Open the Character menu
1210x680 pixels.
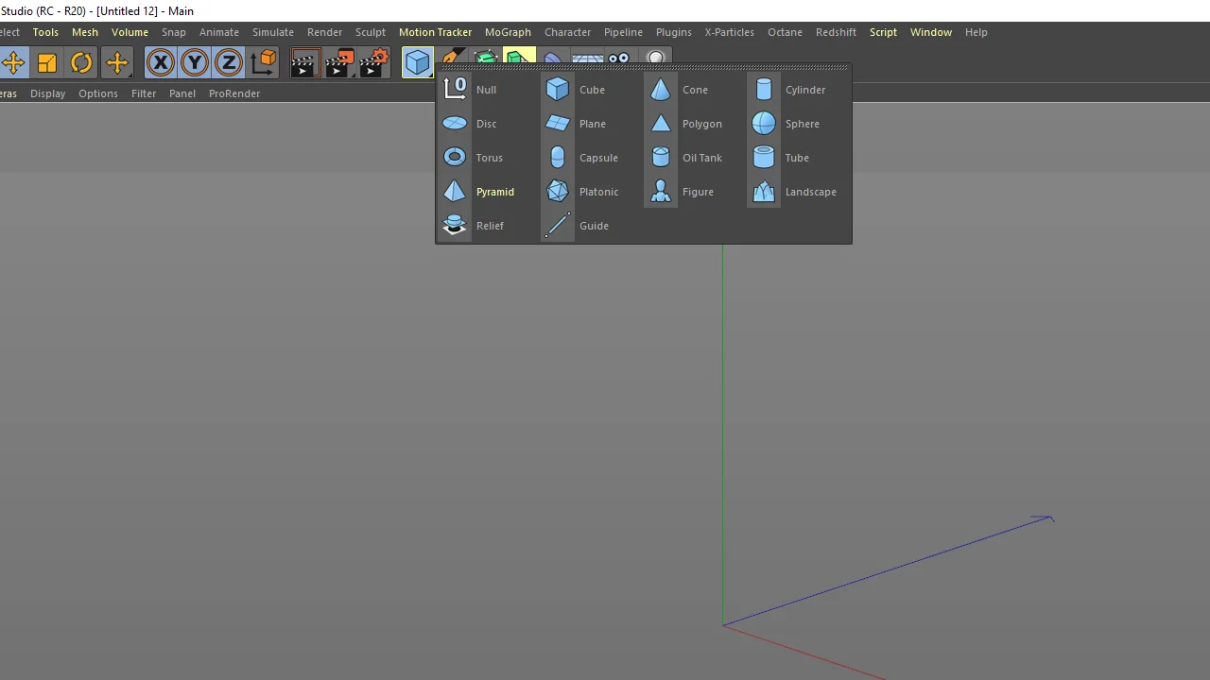click(567, 32)
